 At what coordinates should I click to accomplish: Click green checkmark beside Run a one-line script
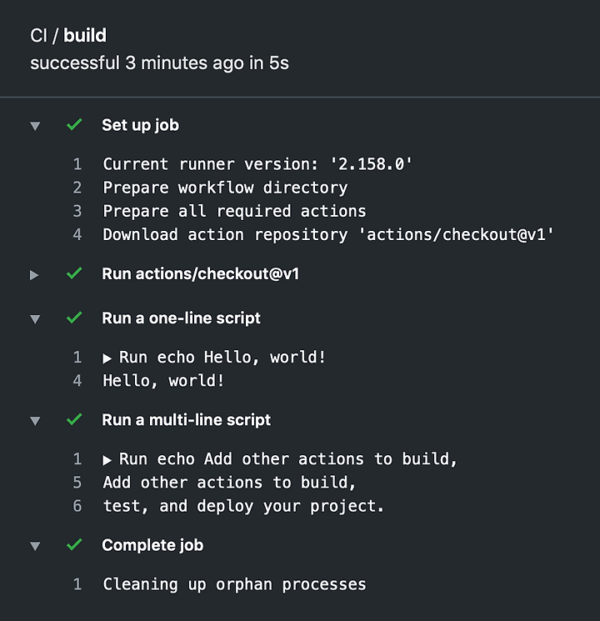click(74, 318)
